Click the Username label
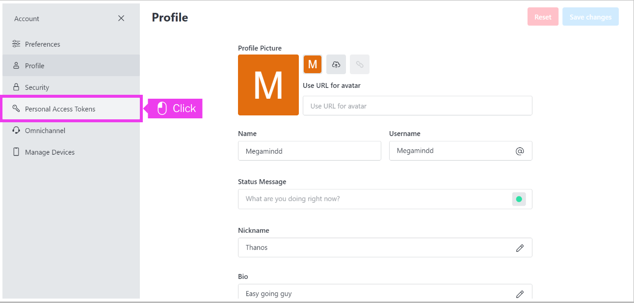 (405, 134)
